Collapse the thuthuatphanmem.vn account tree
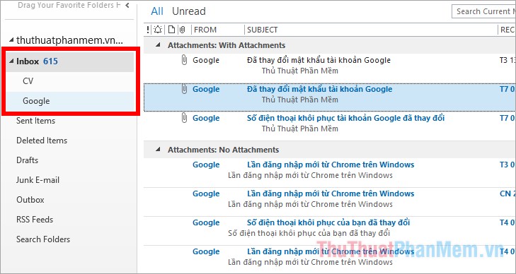The height and width of the screenshot is (274, 516). (11, 40)
